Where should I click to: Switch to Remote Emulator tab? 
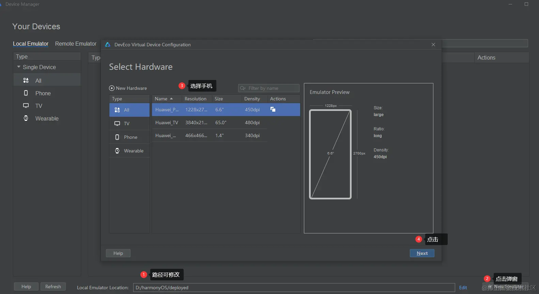point(76,44)
